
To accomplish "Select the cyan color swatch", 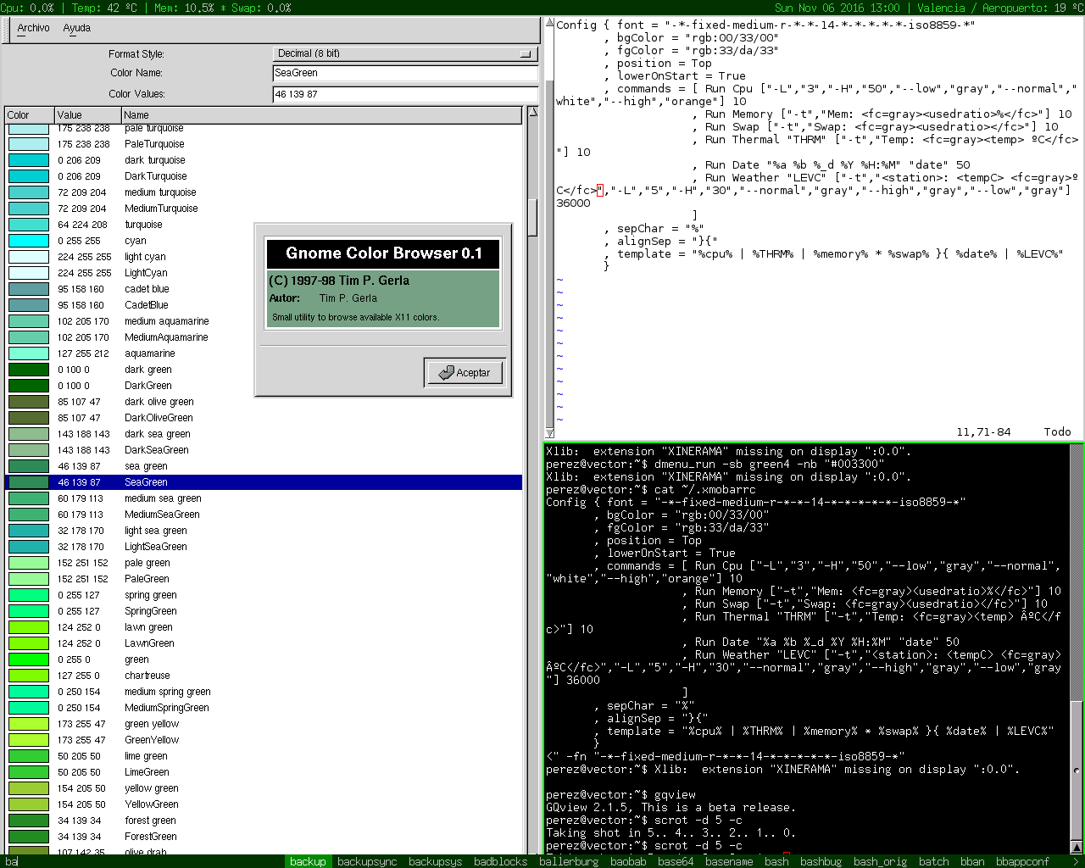I will click(29, 241).
